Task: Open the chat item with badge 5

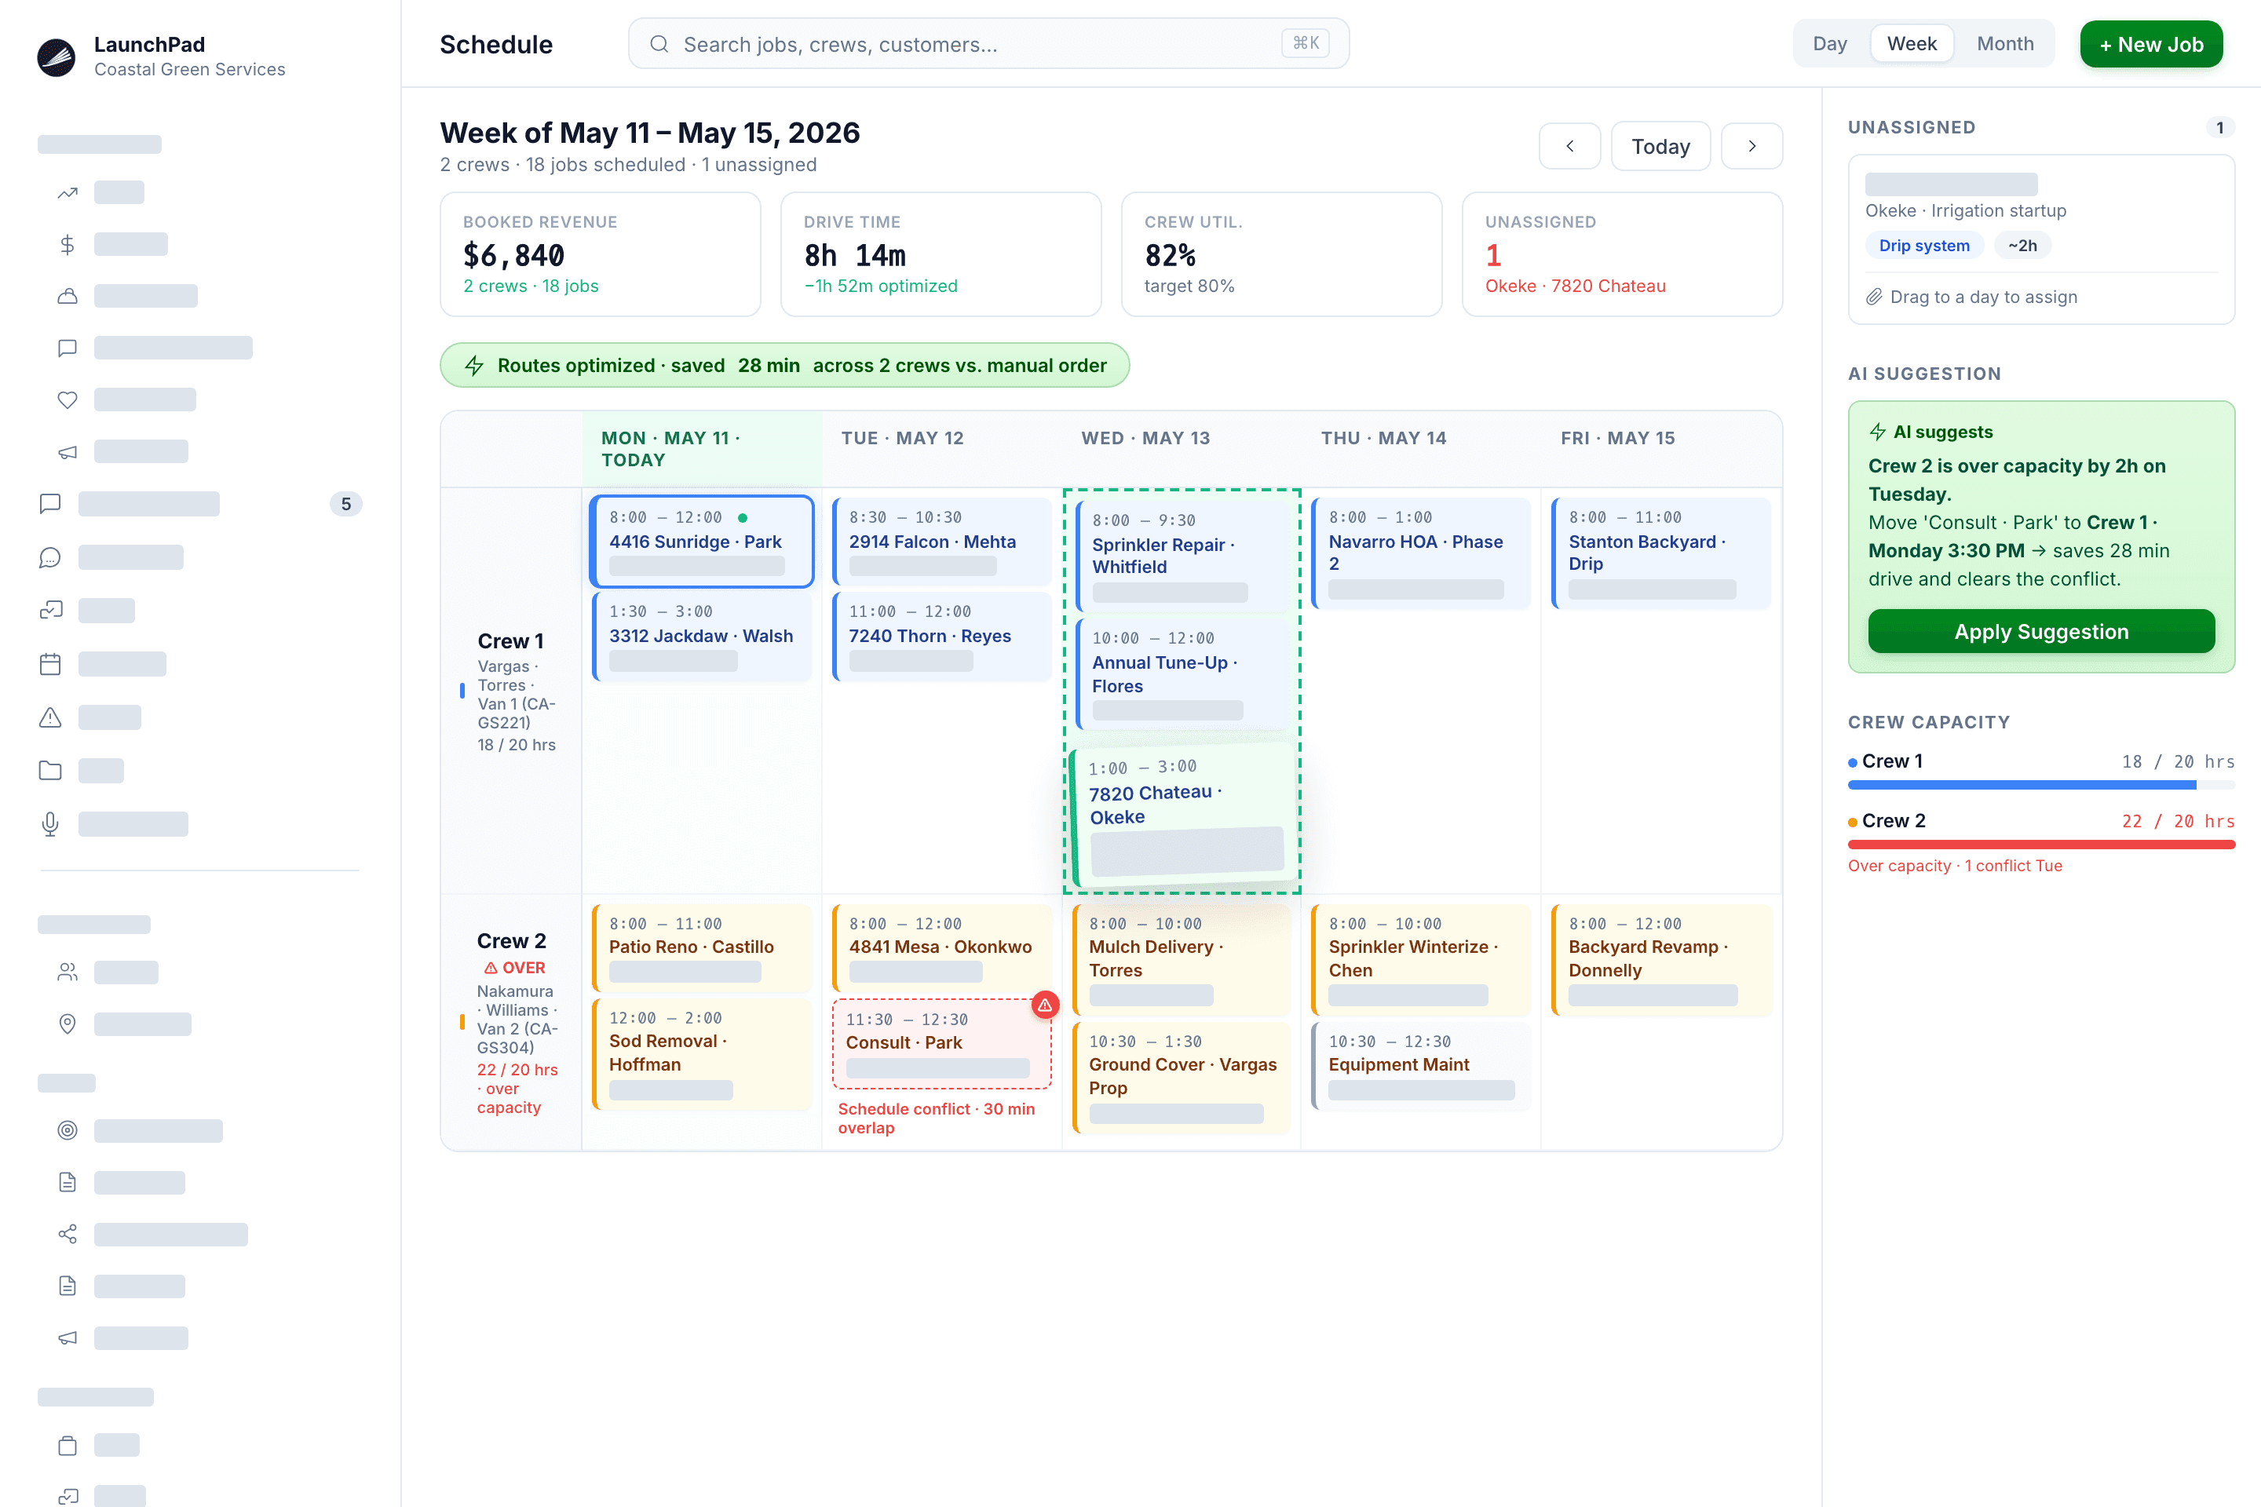Action: coord(200,504)
